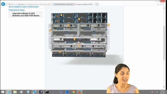The image size is (167, 94).
Task: Open the networked computers taskbar icon
Action: tap(54, 92)
